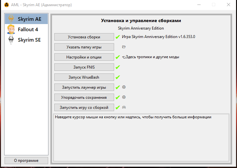
Task: Click the gamepad icon next to 'Запустить игру со сборкой'
Action: click(124, 107)
